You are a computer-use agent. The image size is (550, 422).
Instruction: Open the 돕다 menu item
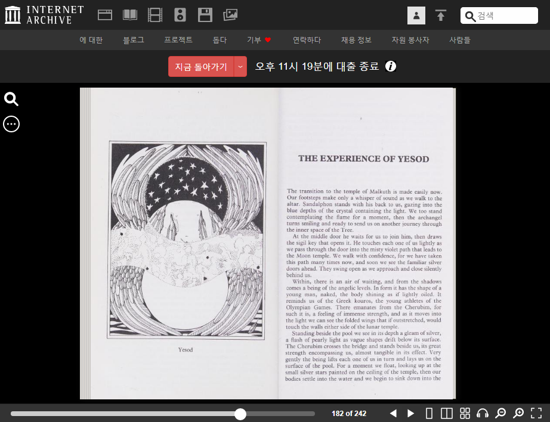tap(220, 40)
